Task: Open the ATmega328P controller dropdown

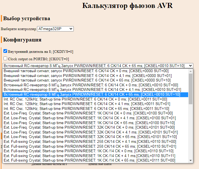Action: [x=55, y=29]
